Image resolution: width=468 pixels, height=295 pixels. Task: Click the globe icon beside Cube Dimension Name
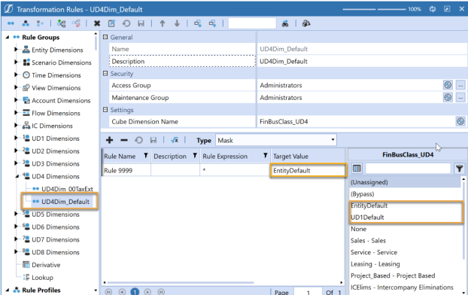460,121
